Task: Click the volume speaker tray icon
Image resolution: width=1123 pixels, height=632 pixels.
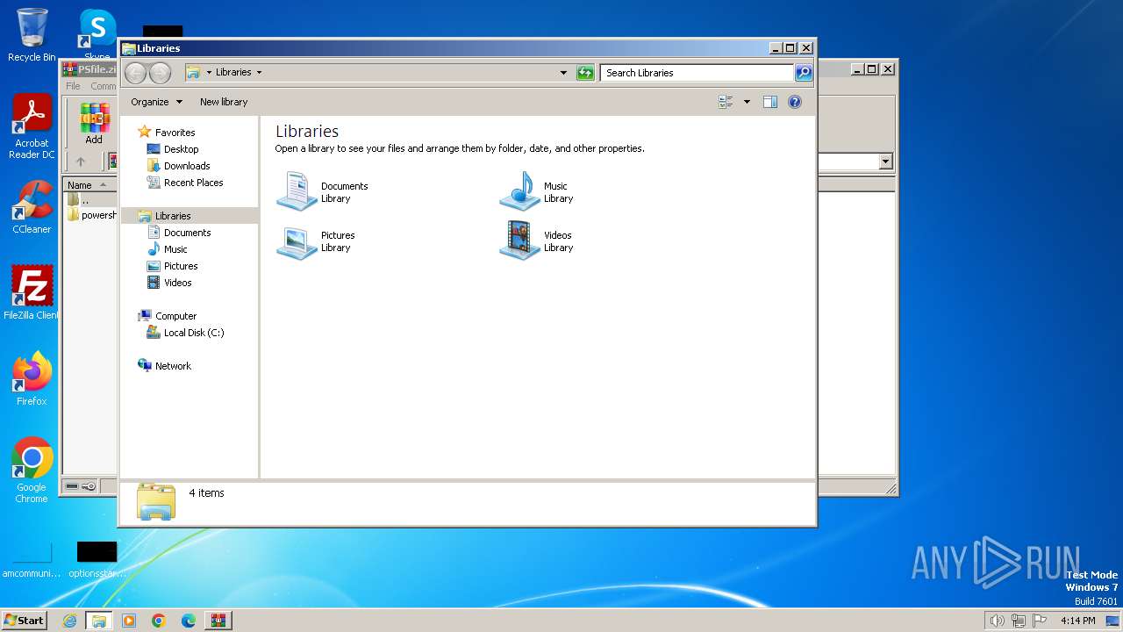Action: tap(997, 621)
